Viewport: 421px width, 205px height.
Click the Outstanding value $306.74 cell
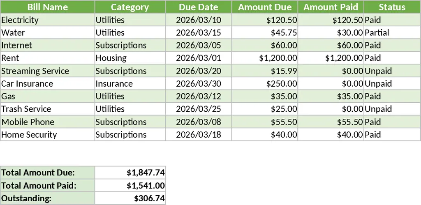click(130, 198)
